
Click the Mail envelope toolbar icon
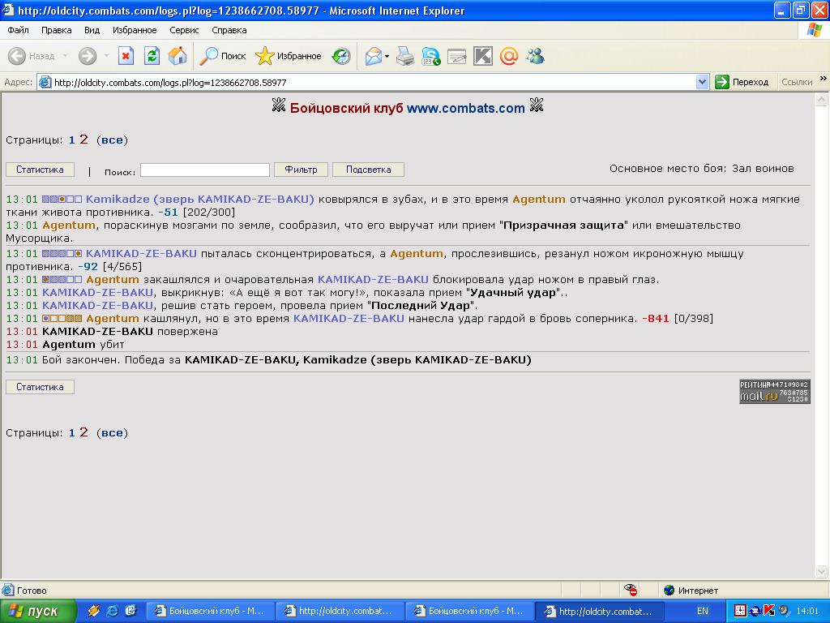(x=373, y=56)
